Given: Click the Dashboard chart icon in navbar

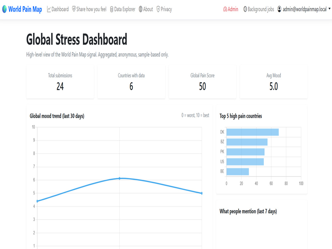Looking at the screenshot, I should [x=49, y=9].
